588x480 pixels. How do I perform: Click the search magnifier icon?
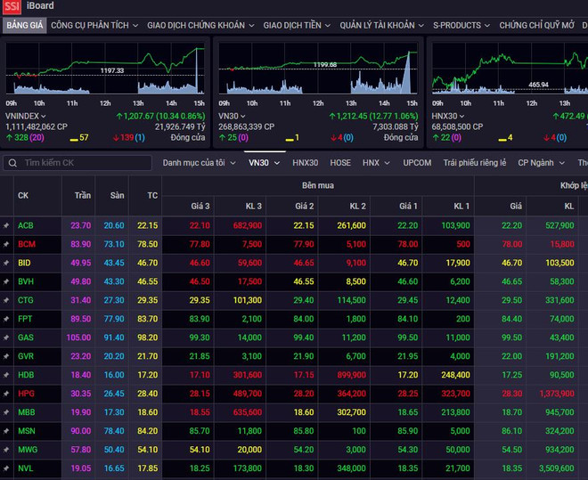tap(12, 163)
